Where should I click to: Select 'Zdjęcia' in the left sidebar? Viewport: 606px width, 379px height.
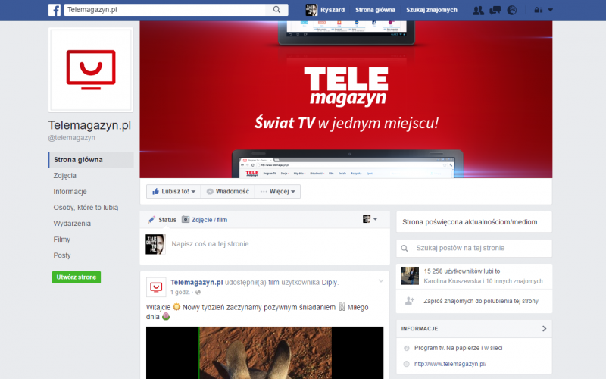tap(65, 176)
